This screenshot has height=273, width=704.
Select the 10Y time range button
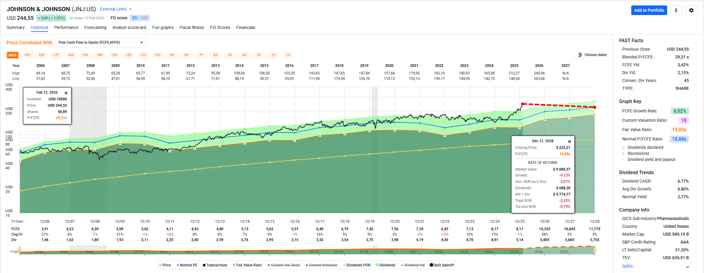pos(158,55)
